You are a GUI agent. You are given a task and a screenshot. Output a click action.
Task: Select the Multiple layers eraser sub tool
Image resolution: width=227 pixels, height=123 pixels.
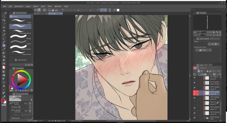point(20,47)
